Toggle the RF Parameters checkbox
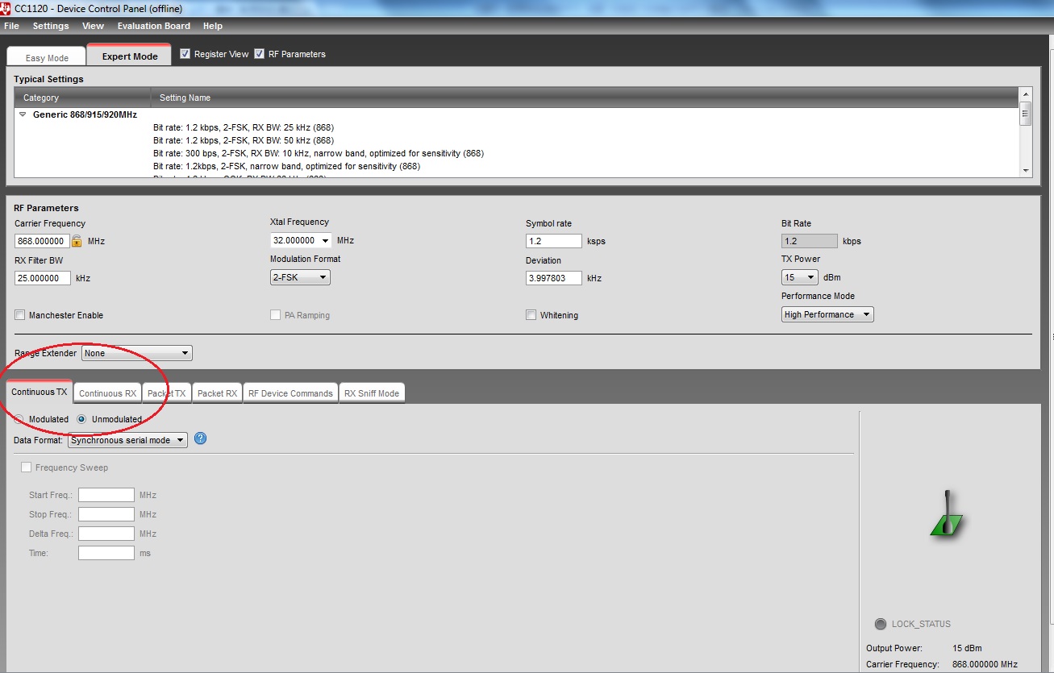 coord(260,54)
